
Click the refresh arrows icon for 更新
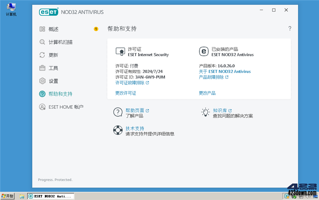tap(42, 55)
